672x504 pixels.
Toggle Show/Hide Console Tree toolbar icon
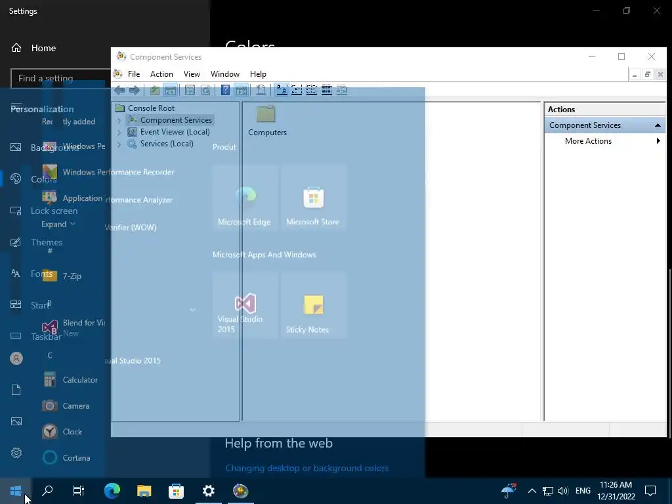[x=170, y=90]
